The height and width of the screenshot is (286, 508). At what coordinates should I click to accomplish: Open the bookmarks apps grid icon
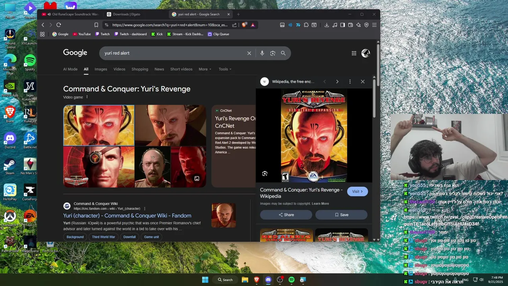(42, 34)
